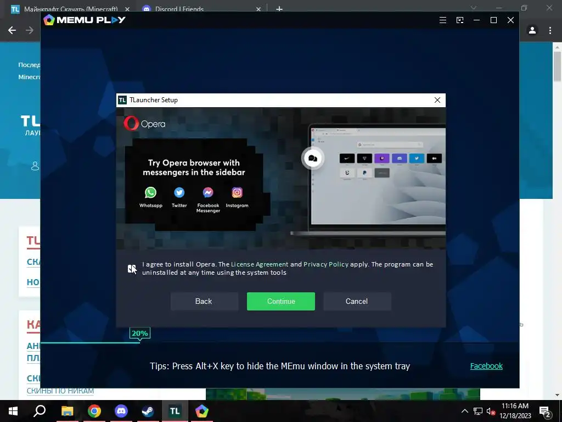Open the Windows Start menu
This screenshot has height=422, width=562.
13,411
